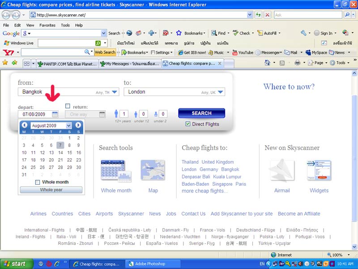Click the browser Back arrow button

tap(6, 15)
